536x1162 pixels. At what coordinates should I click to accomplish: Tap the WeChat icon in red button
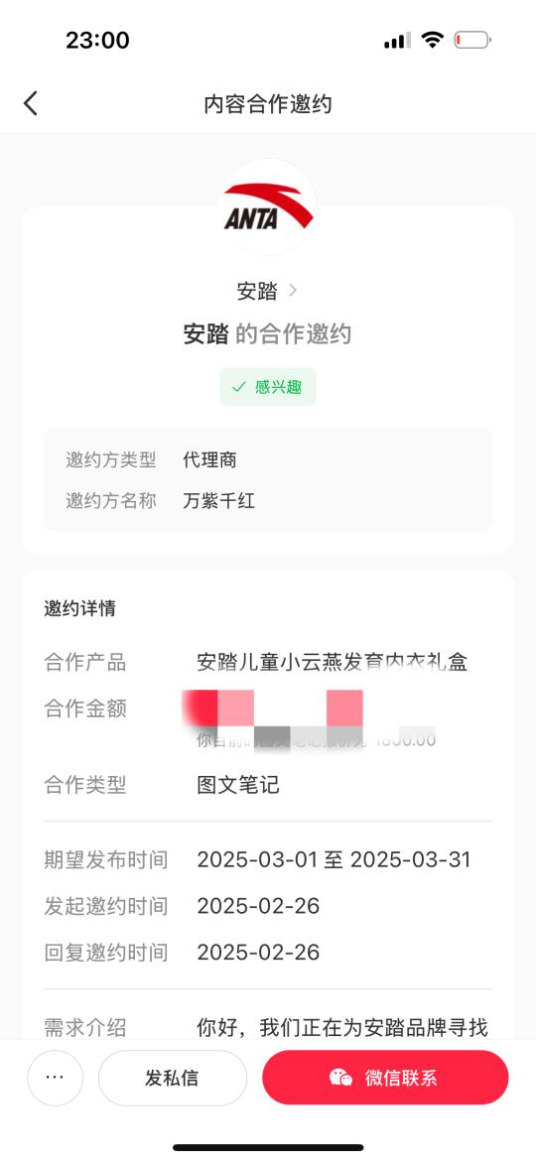click(x=341, y=1078)
